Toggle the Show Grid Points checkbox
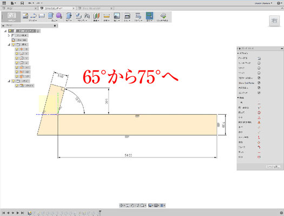 point(259,83)
